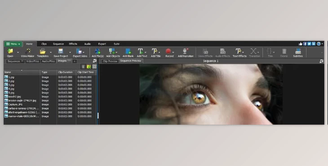Open the dropdown arrow beside Templates
The height and width of the screenshot is (166, 328).
click(x=51, y=52)
